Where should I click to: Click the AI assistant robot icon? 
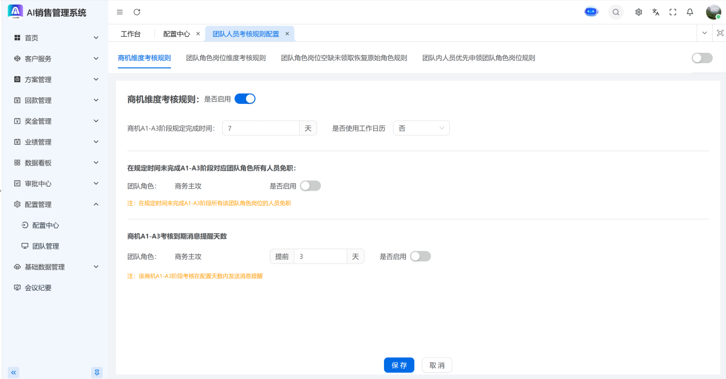click(591, 12)
